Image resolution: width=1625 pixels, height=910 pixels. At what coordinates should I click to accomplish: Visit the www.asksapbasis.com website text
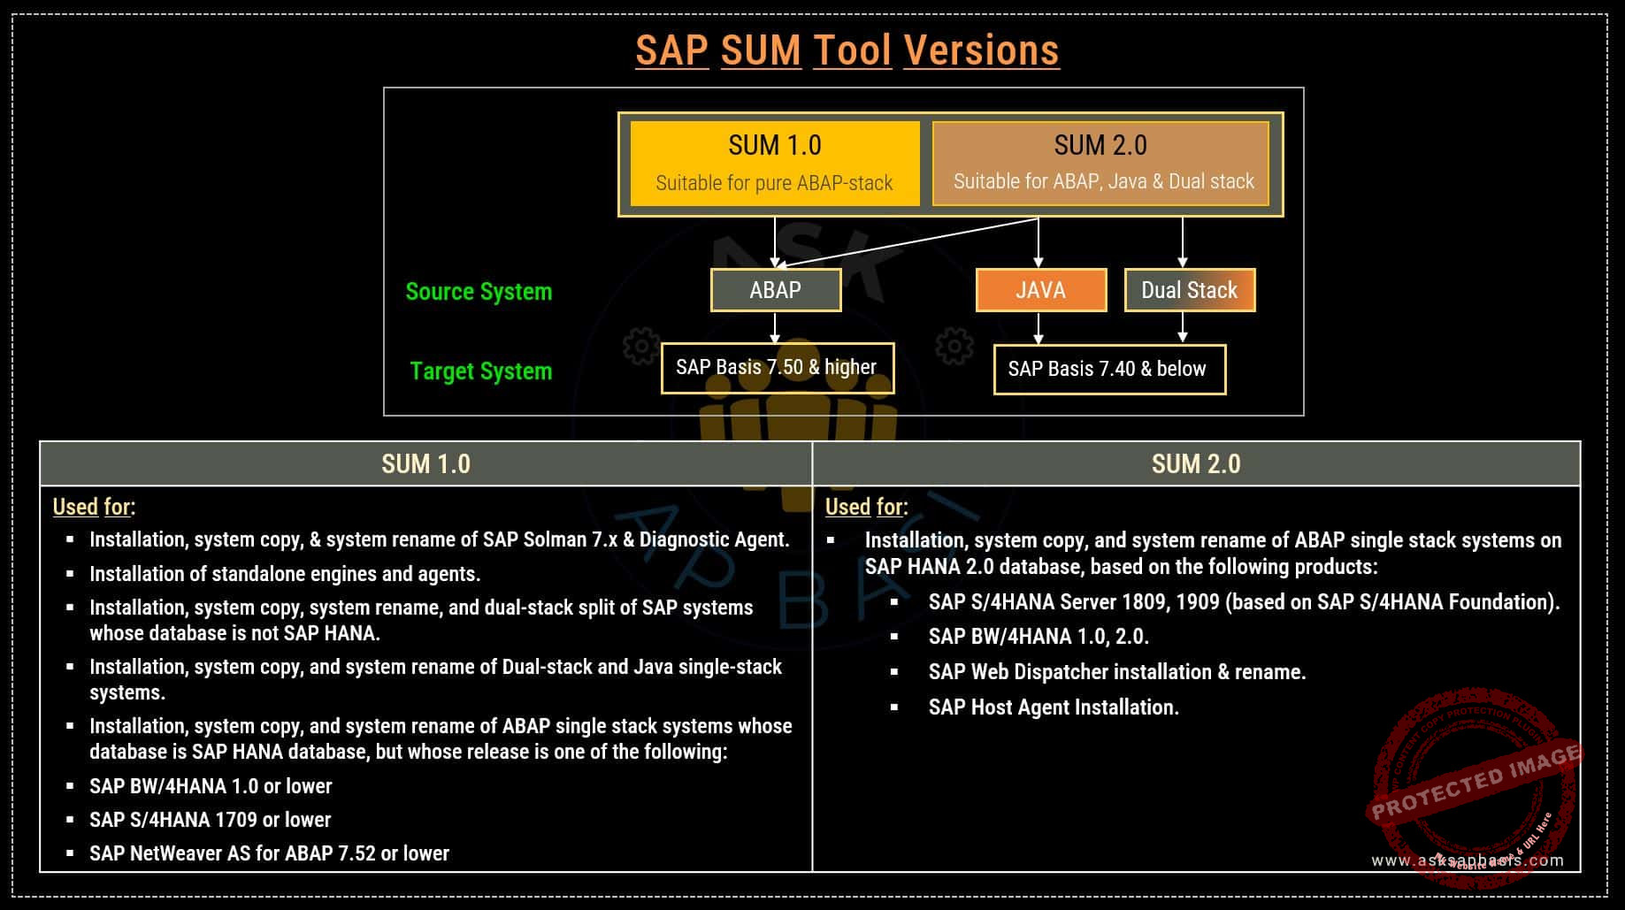(x=1467, y=860)
